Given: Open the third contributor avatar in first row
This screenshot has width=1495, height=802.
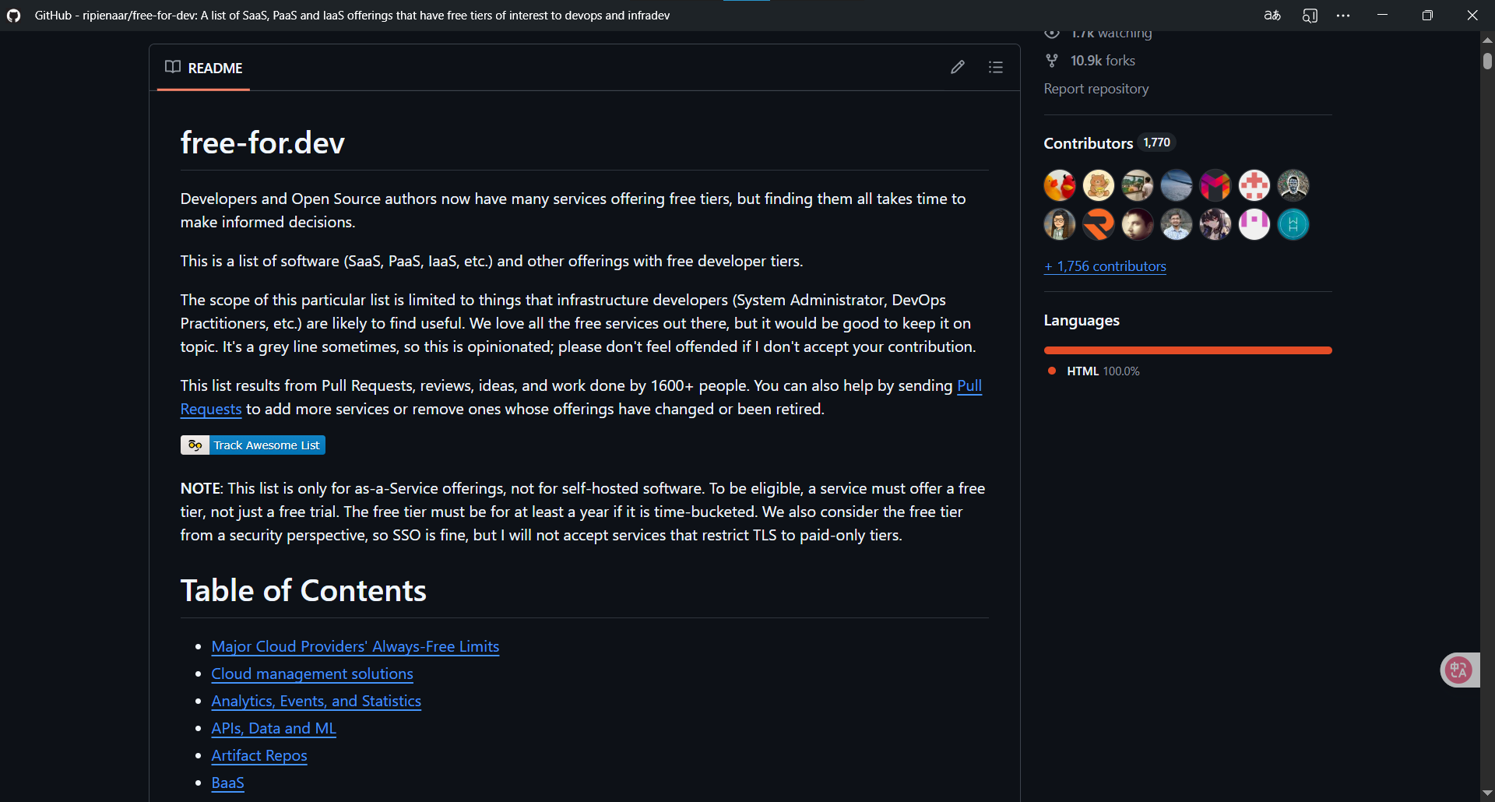Looking at the screenshot, I should [1138, 185].
